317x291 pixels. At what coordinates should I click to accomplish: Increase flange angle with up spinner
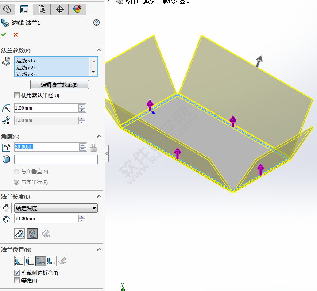83,145
